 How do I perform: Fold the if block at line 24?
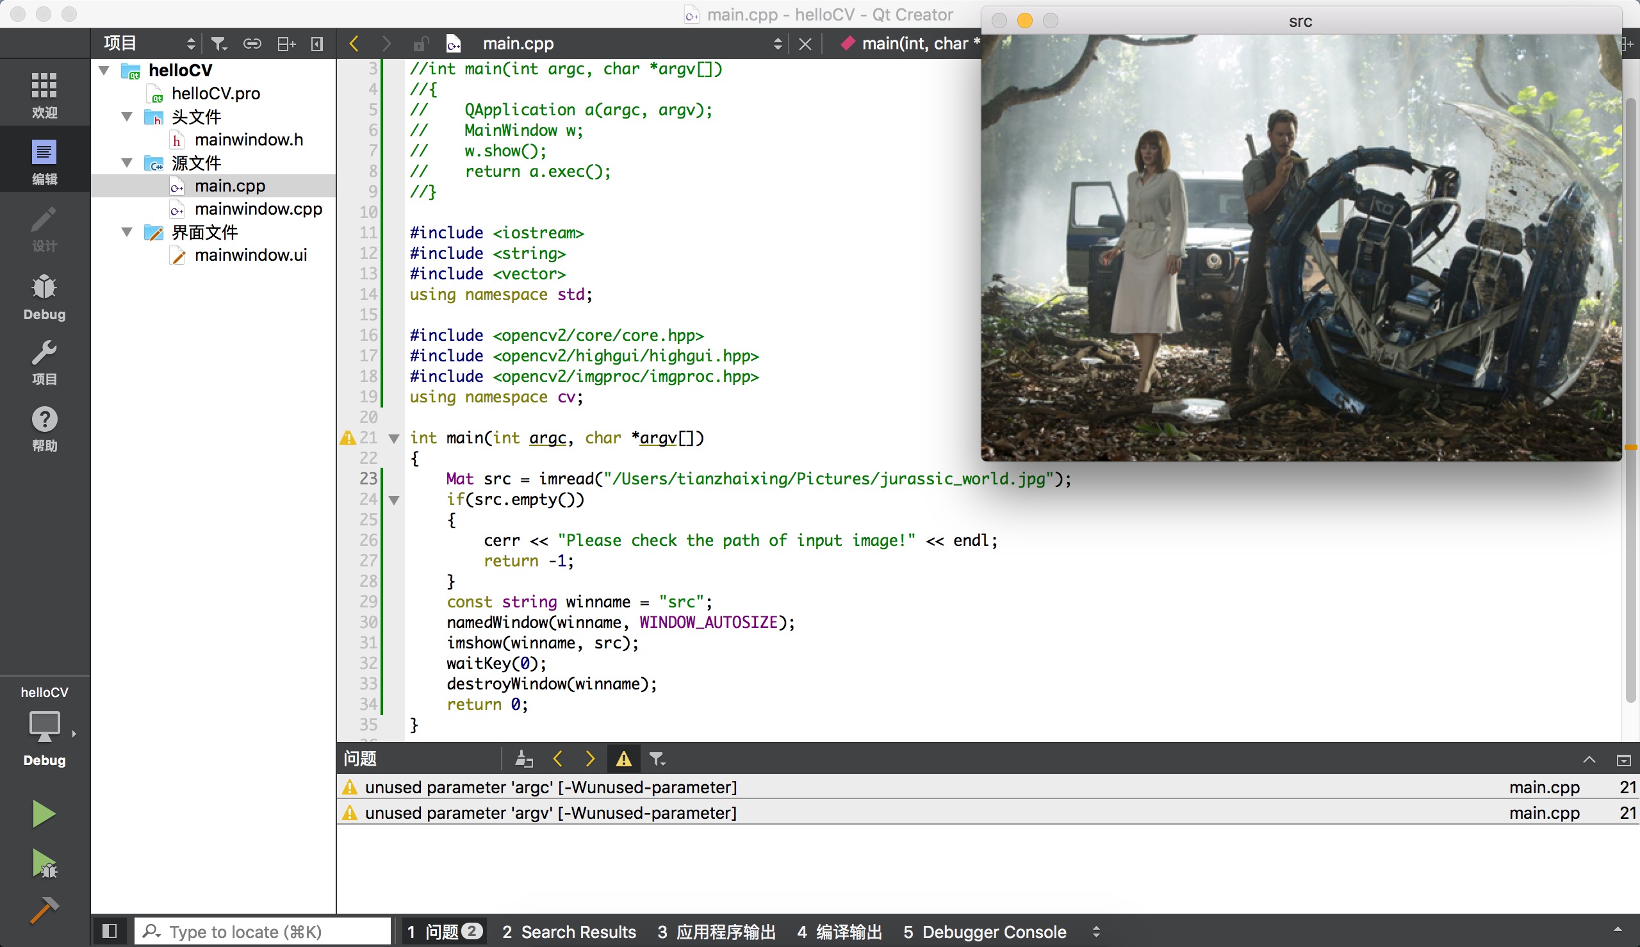pyautogui.click(x=394, y=500)
